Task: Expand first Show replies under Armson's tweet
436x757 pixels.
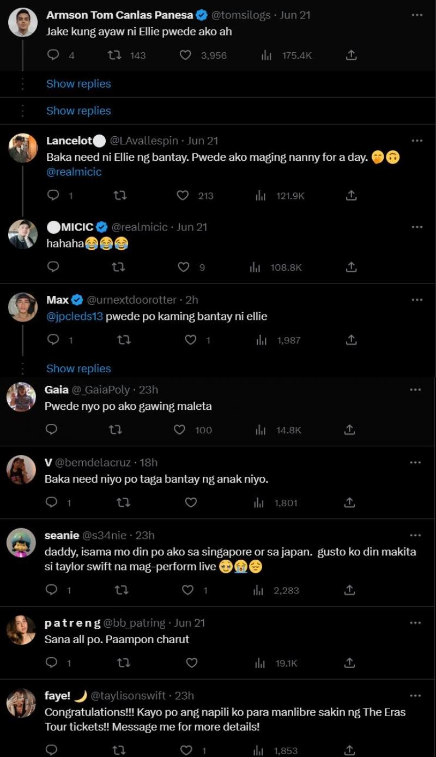Action: point(78,84)
